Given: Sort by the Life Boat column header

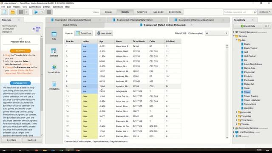Looking at the screenshot, I should click(x=173, y=41).
